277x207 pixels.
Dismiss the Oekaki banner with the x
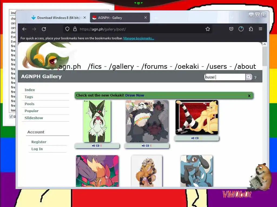(249, 96)
